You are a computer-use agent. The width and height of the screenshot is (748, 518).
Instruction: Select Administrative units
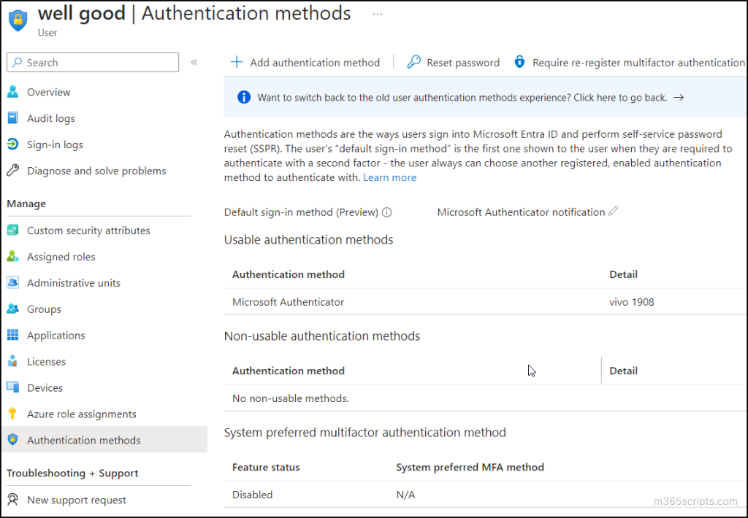pos(73,282)
